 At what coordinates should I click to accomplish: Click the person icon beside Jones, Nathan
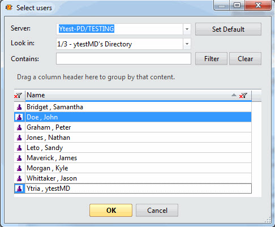tap(19, 138)
